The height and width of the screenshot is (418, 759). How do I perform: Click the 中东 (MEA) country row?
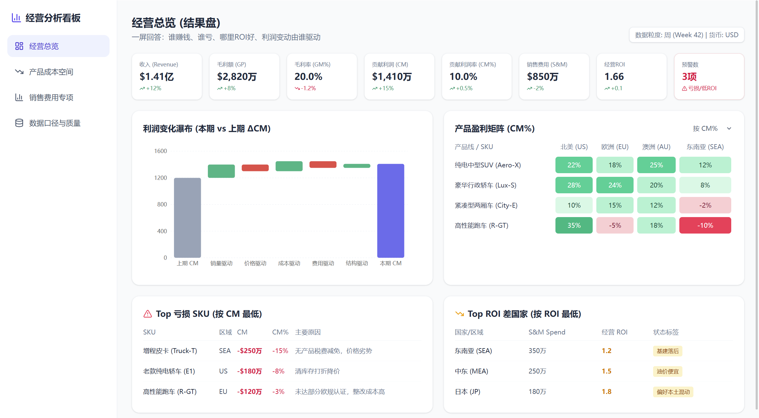click(x=593, y=371)
